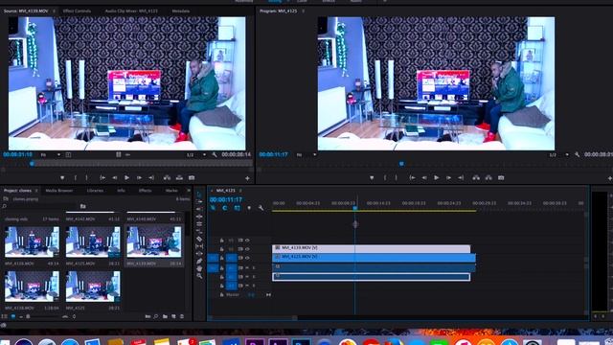Select the Selection tool in the tools panel
The height and width of the screenshot is (345, 613).
point(199,194)
